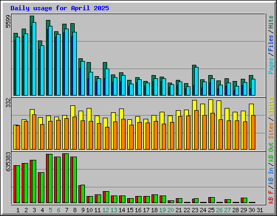277x216 pixels.
Task: Click day label 8 on x-axis
Action: point(75,210)
